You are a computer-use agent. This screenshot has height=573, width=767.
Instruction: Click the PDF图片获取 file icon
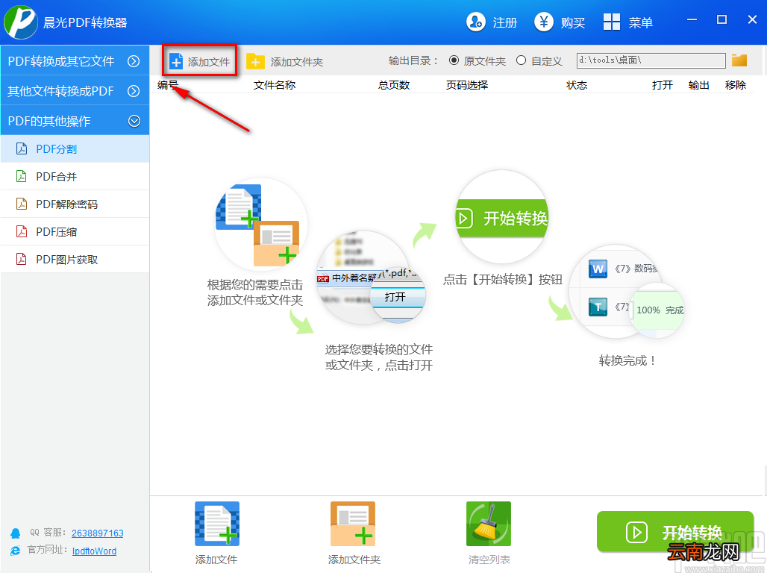tap(22, 259)
